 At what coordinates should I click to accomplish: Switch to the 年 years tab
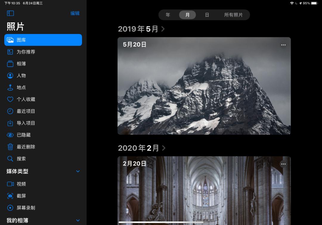[x=168, y=15]
